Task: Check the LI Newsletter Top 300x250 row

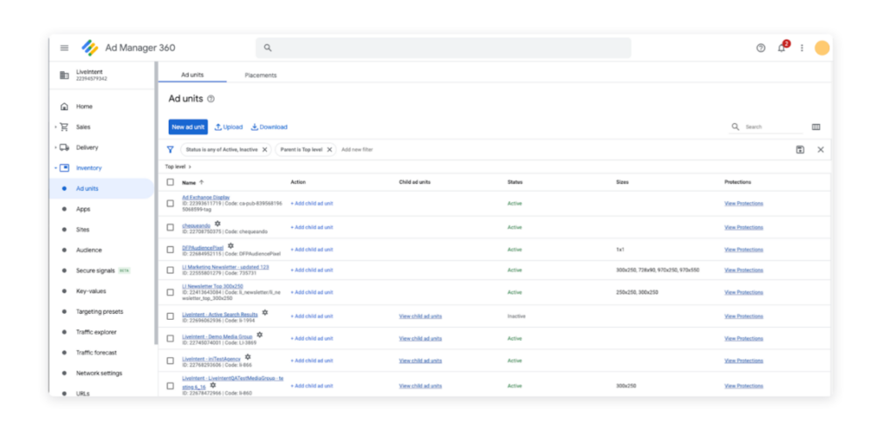Action: 171,292
